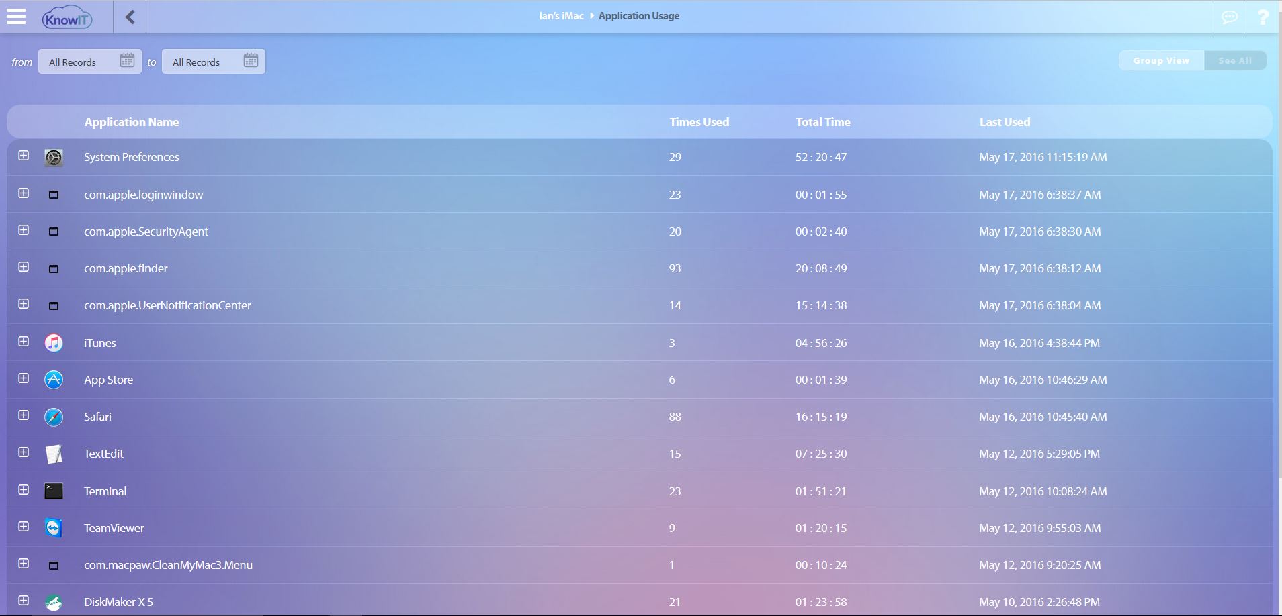
Task: Click total time 52 : 20 : 47
Action: click(x=821, y=157)
